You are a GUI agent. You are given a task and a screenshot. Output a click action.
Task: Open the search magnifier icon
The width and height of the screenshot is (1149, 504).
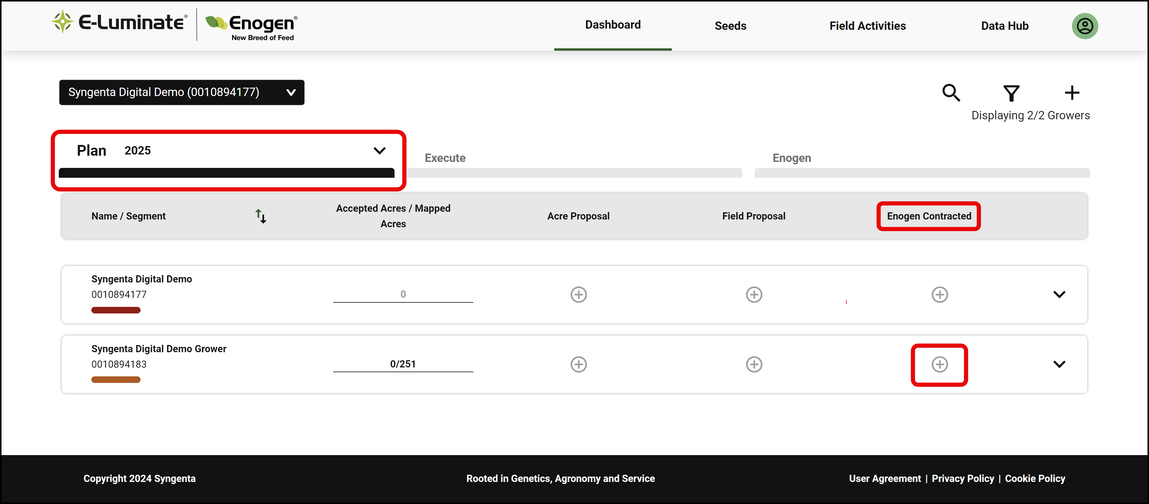[x=951, y=93]
